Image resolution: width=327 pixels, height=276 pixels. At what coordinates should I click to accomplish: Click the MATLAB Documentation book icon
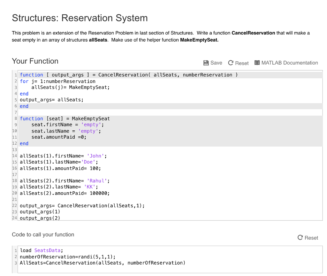256,63
